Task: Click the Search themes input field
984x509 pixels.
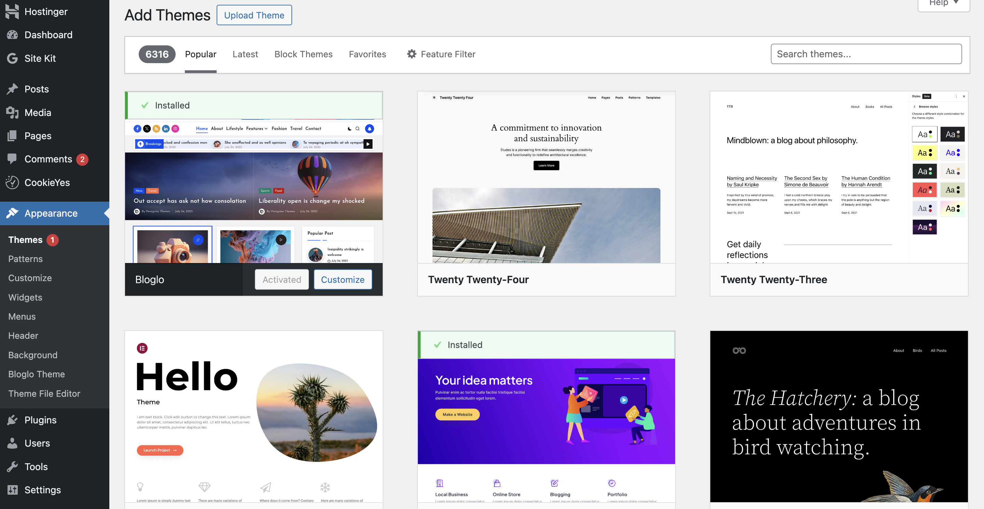Action: [x=866, y=54]
